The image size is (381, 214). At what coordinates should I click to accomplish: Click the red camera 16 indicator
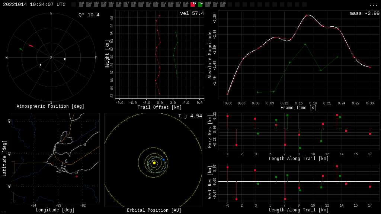[x=193, y=4]
